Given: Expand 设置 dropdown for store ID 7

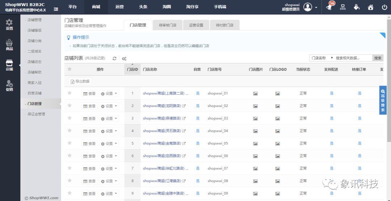Looking at the screenshot, I should pos(109,168).
